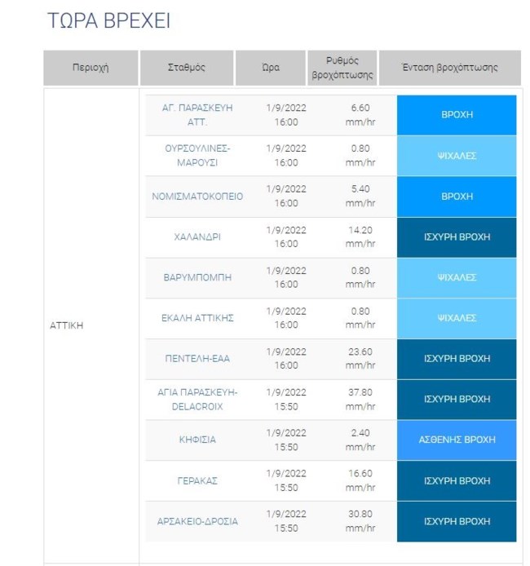This screenshot has height=566, width=530.
Task: Click the Ρυθμός βροχόπτωσης column header
Action: 342,68
